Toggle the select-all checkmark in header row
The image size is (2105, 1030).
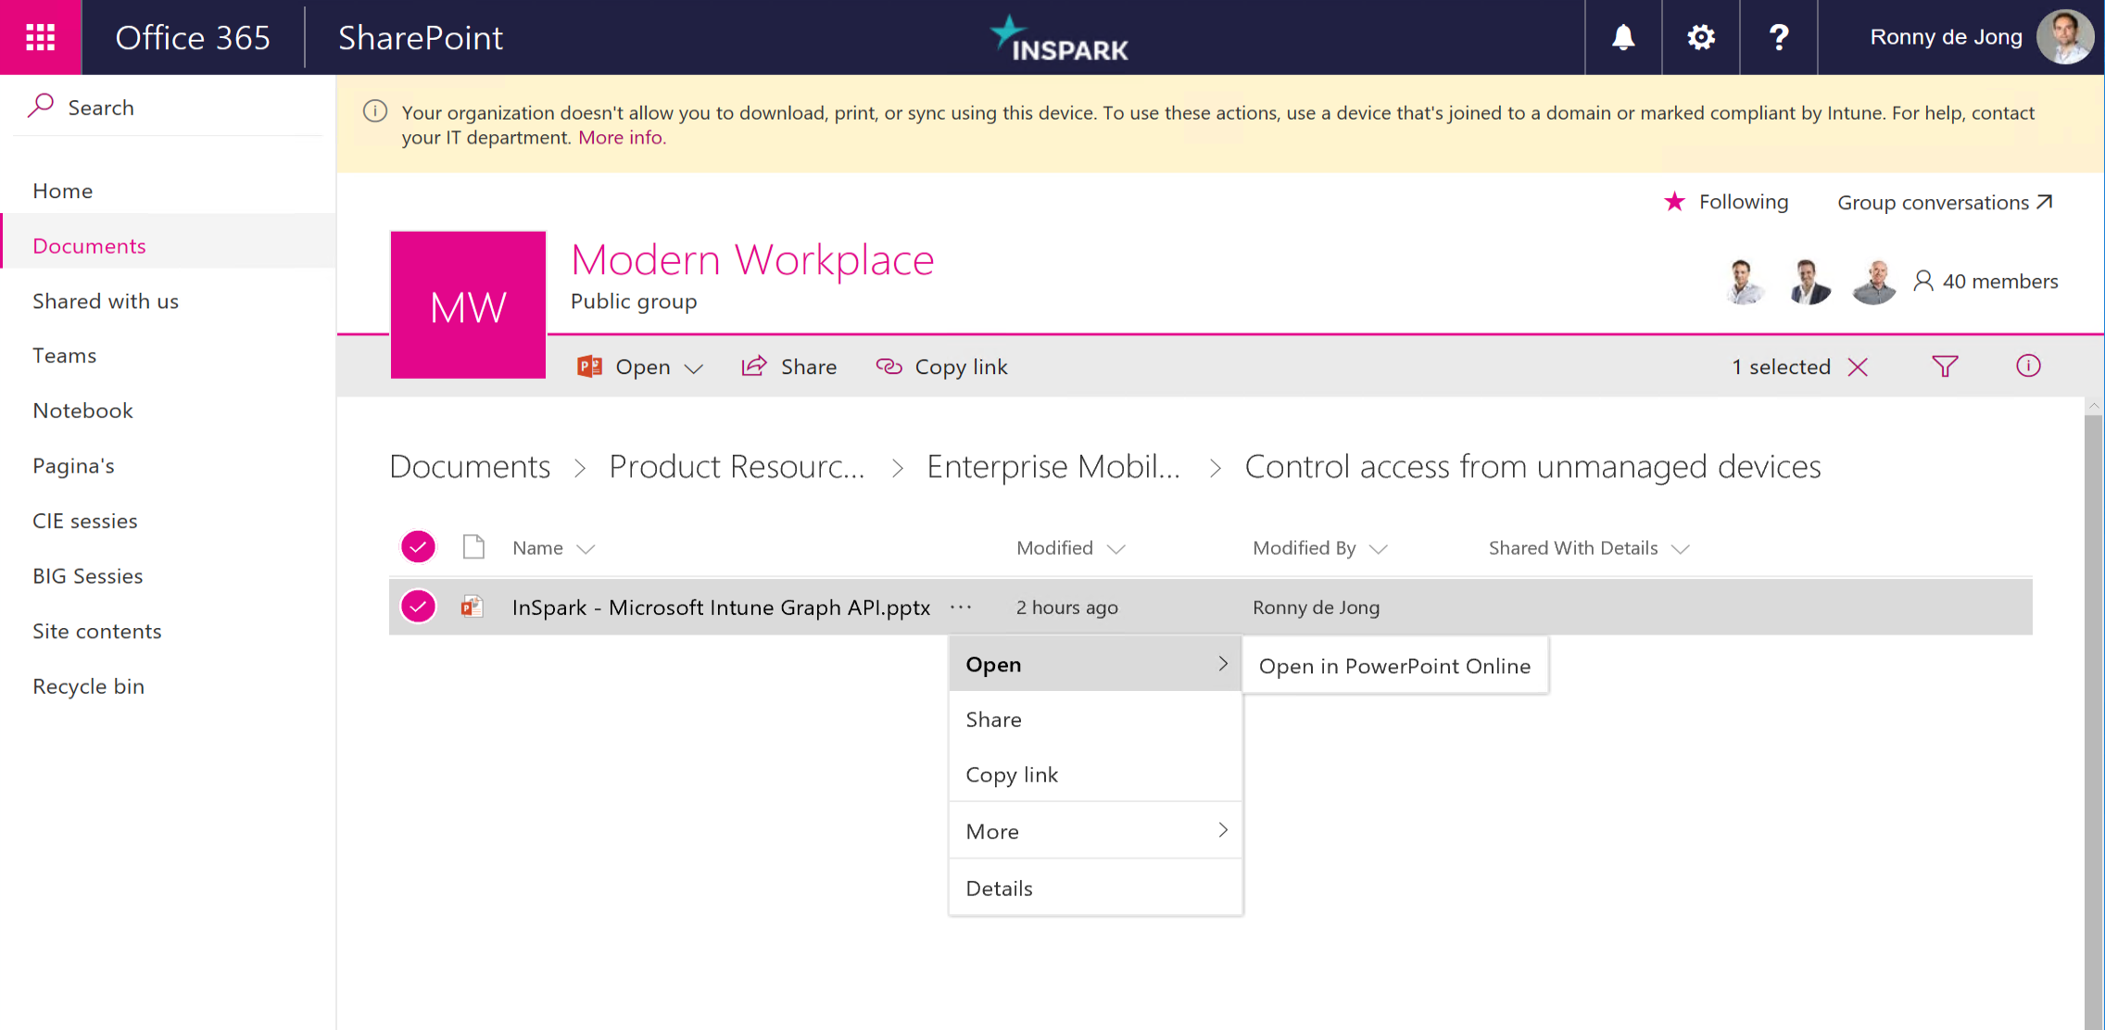[418, 547]
